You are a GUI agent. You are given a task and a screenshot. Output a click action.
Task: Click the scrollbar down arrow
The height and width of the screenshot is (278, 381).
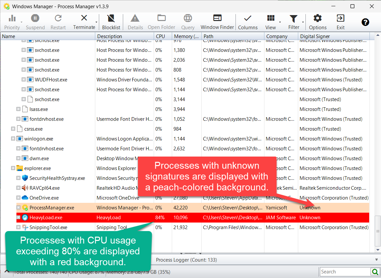pos(378,250)
